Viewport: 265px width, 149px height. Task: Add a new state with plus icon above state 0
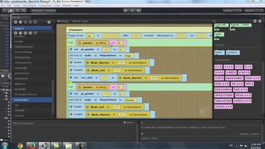(16, 22)
